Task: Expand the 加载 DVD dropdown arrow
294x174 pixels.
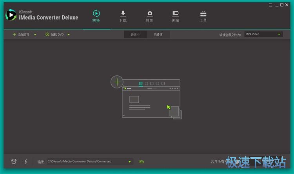Action: click(69, 35)
